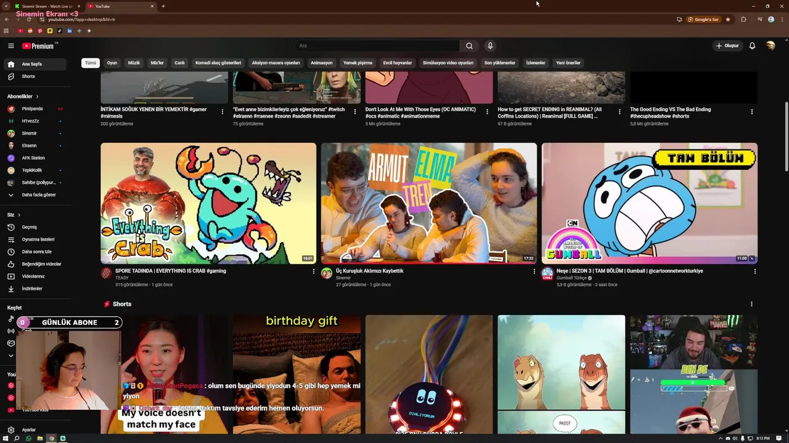Expand the Siz section chevron
This screenshot has width=789, height=443.
[19, 215]
